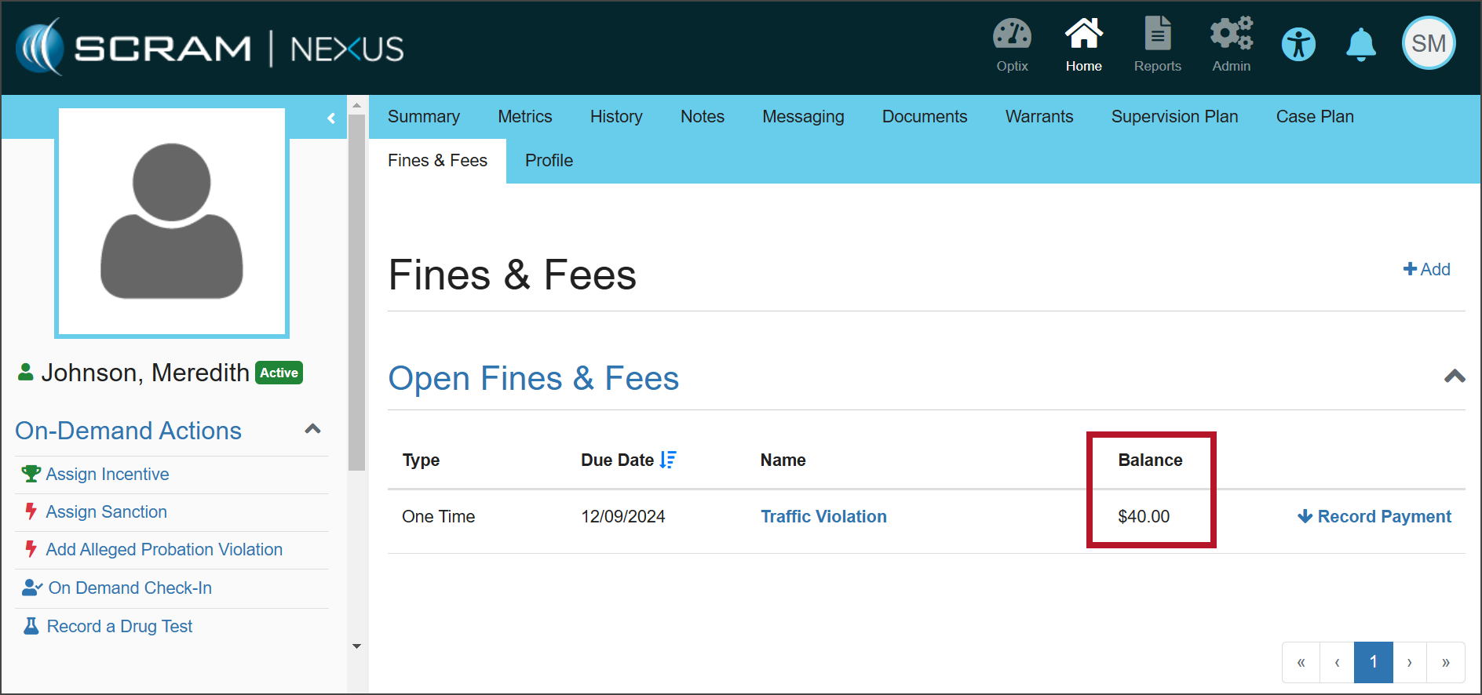The height and width of the screenshot is (695, 1482).
Task: Click the accessibility icon
Action: tap(1298, 45)
